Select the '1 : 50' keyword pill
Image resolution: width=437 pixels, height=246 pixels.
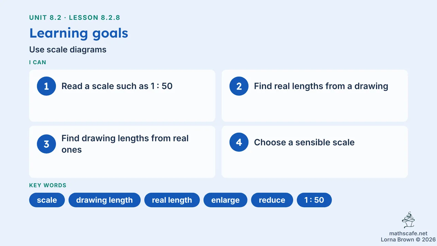(x=314, y=200)
